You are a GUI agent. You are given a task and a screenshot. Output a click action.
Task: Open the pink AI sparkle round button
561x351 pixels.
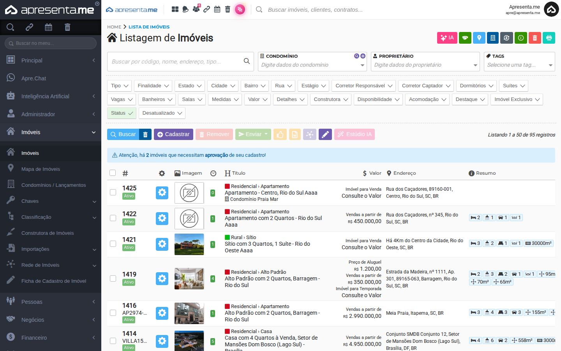point(240,9)
